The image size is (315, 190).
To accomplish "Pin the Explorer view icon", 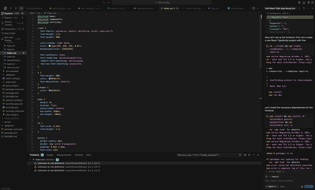I will click(x=22, y=13).
